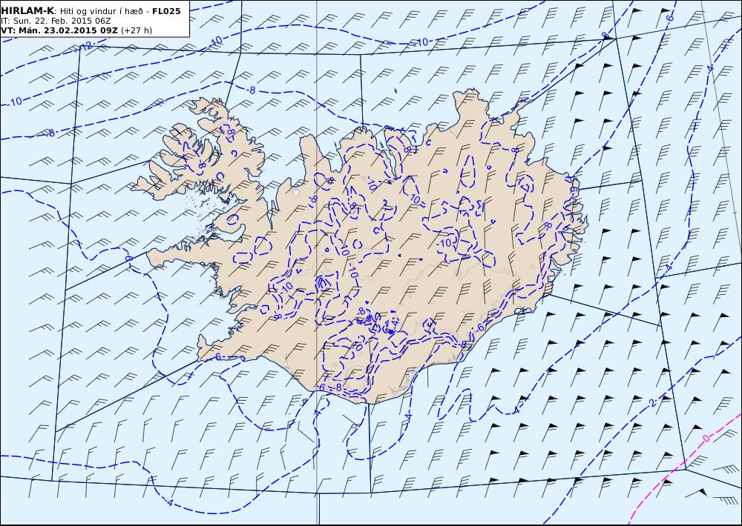Click the 'IT: Sun. 22. Feb. 2015 06Z' line
The image size is (742, 526).
click(56, 21)
